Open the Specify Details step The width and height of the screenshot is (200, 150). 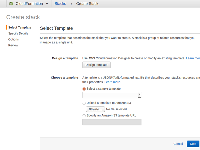coord(18,33)
